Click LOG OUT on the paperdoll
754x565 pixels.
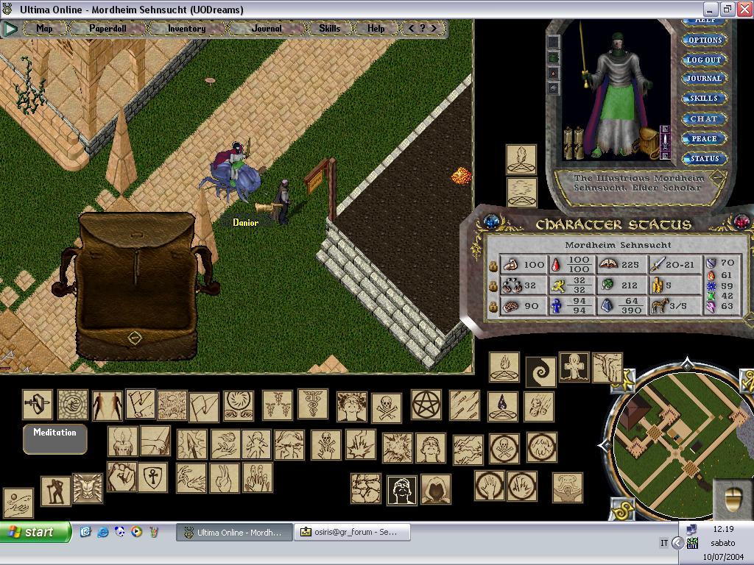705,60
